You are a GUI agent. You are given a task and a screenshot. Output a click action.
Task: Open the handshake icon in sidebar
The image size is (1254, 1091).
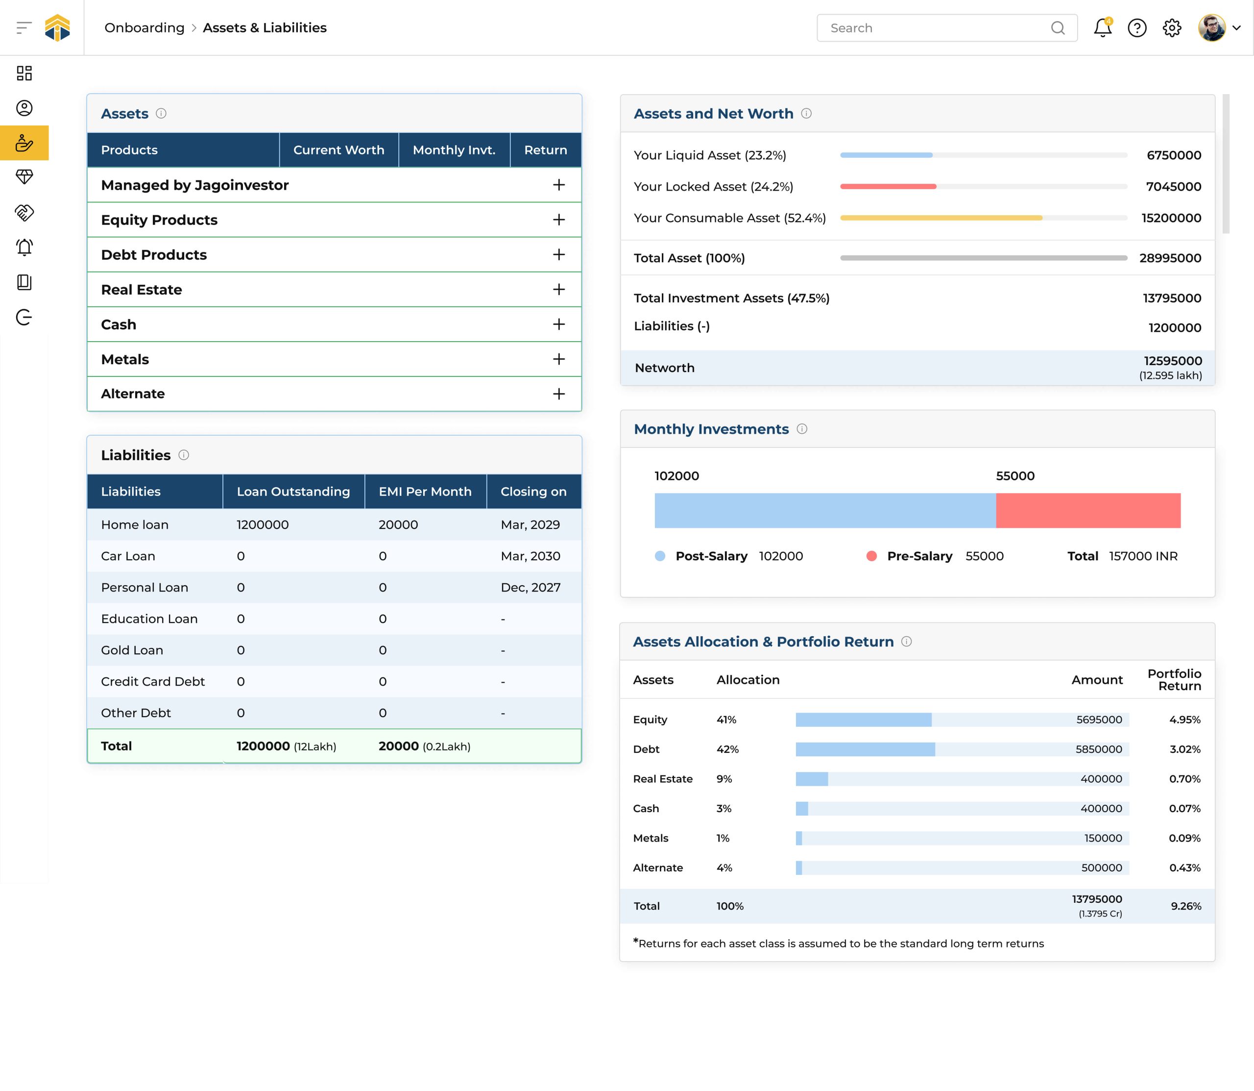click(24, 213)
